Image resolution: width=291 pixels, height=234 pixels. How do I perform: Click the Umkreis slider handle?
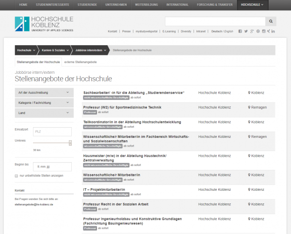pos(70,143)
